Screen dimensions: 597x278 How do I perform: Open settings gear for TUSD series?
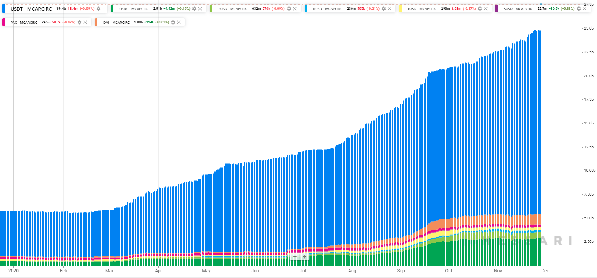pos(480,9)
